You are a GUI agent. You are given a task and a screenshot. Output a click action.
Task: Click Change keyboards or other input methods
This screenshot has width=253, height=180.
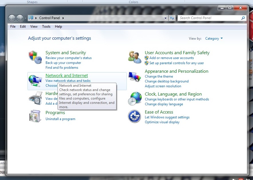click(x=177, y=99)
